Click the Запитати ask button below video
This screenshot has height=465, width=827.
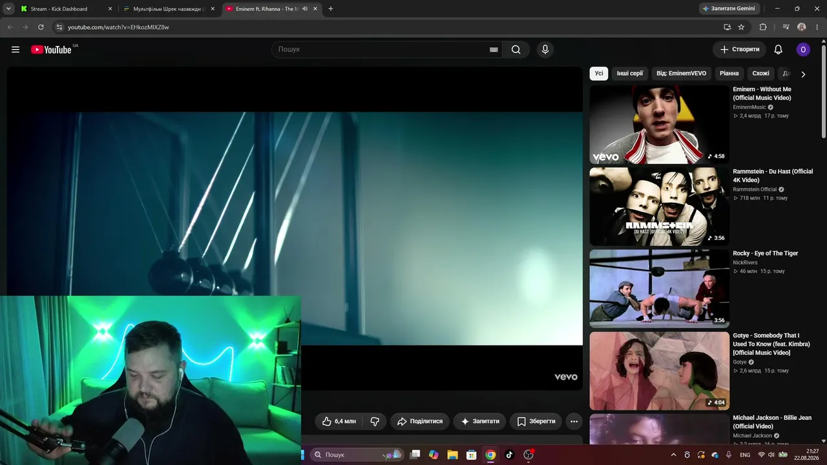pos(480,421)
